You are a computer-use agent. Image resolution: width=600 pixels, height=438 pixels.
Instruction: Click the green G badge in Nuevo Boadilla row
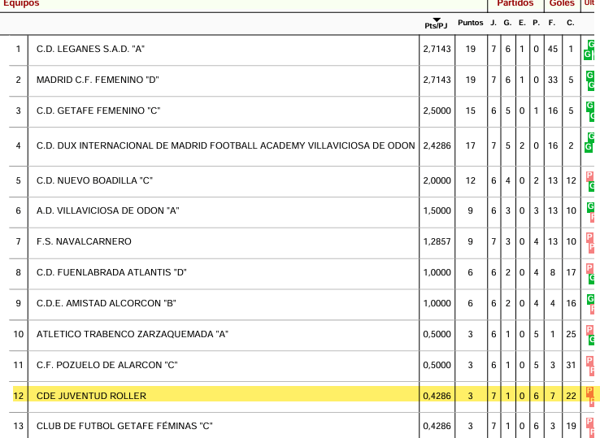point(592,186)
